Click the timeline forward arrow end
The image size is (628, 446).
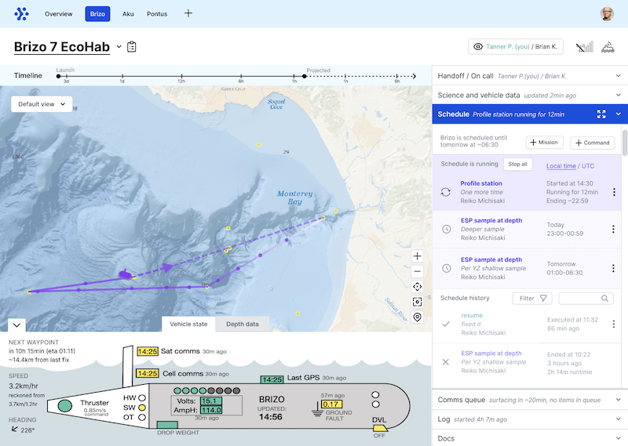pos(414,76)
